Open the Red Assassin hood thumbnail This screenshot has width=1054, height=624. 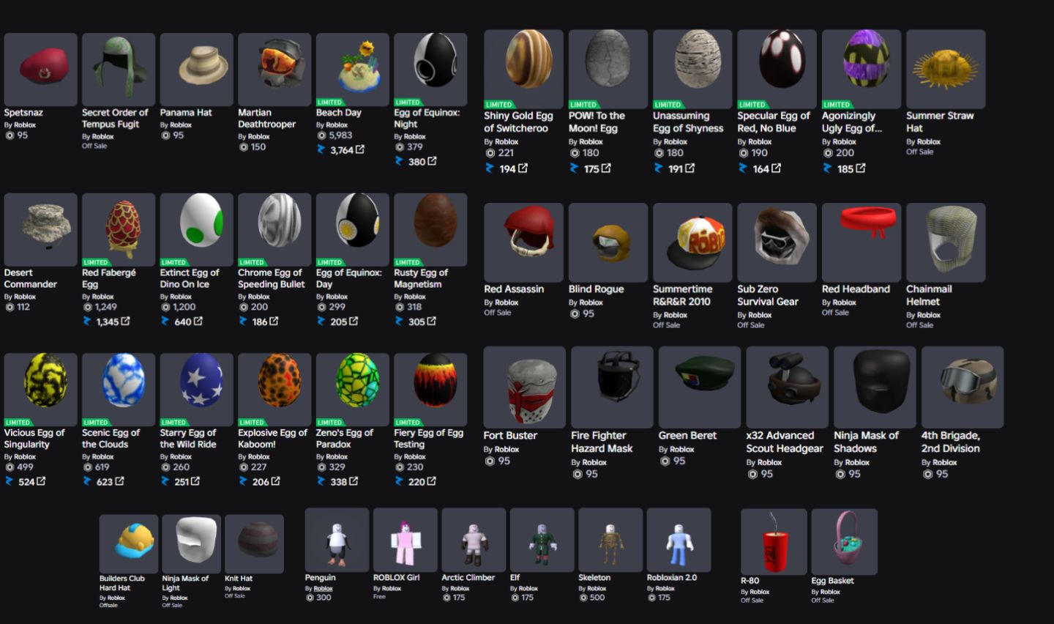pos(523,242)
